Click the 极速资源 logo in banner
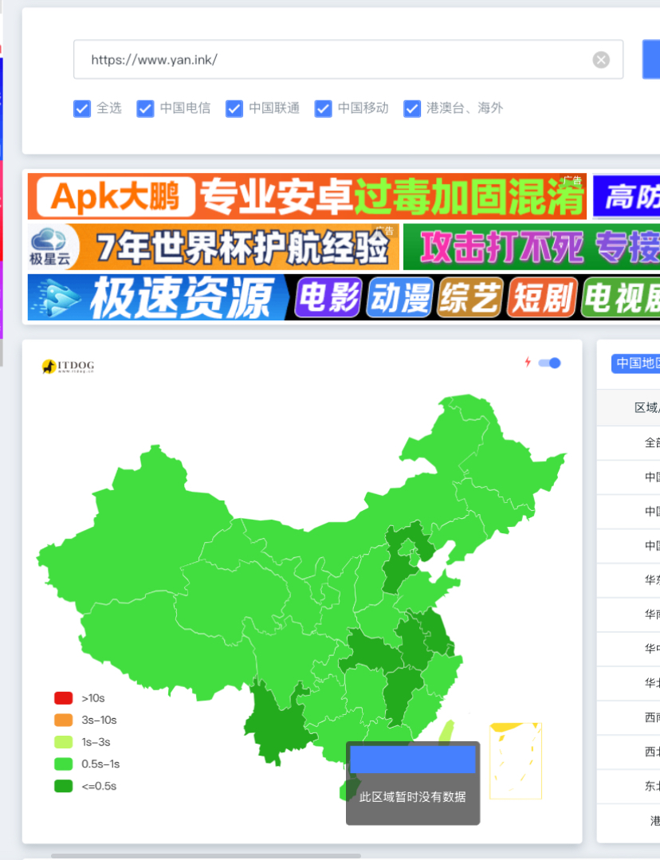Image resolution: width=660 pixels, height=860 pixels. point(158,297)
